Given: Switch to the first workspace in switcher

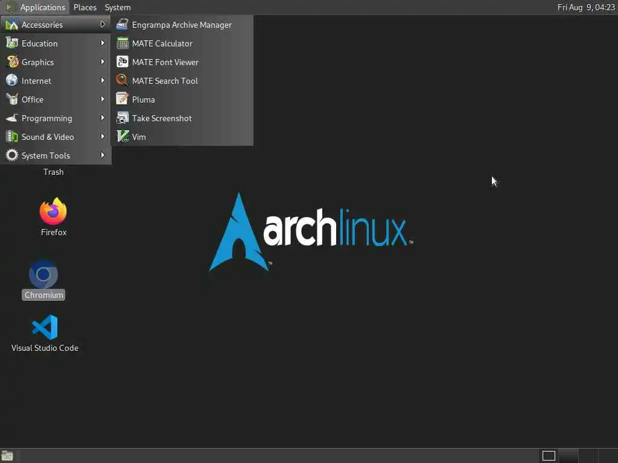Looking at the screenshot, I should (549, 456).
